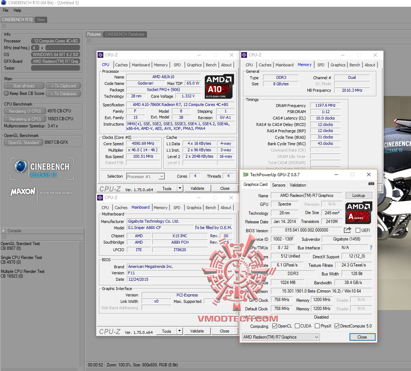Toggle the Console checkbox
The height and width of the screenshot is (371, 411).
4,231
